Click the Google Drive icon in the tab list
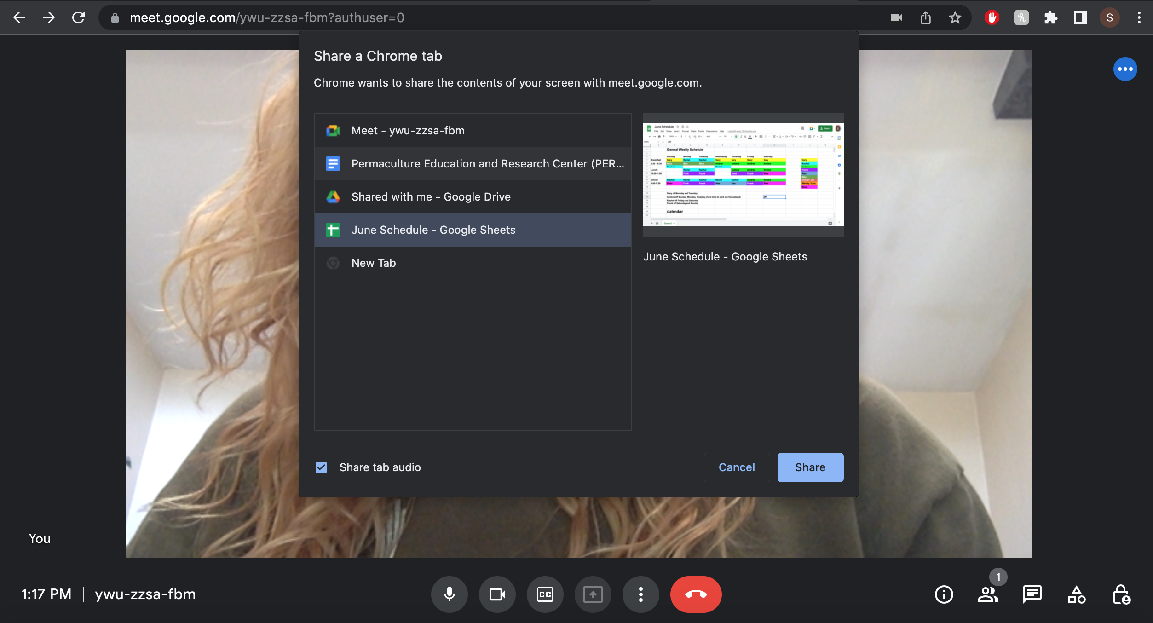Viewport: 1153px width, 623px height. (333, 197)
